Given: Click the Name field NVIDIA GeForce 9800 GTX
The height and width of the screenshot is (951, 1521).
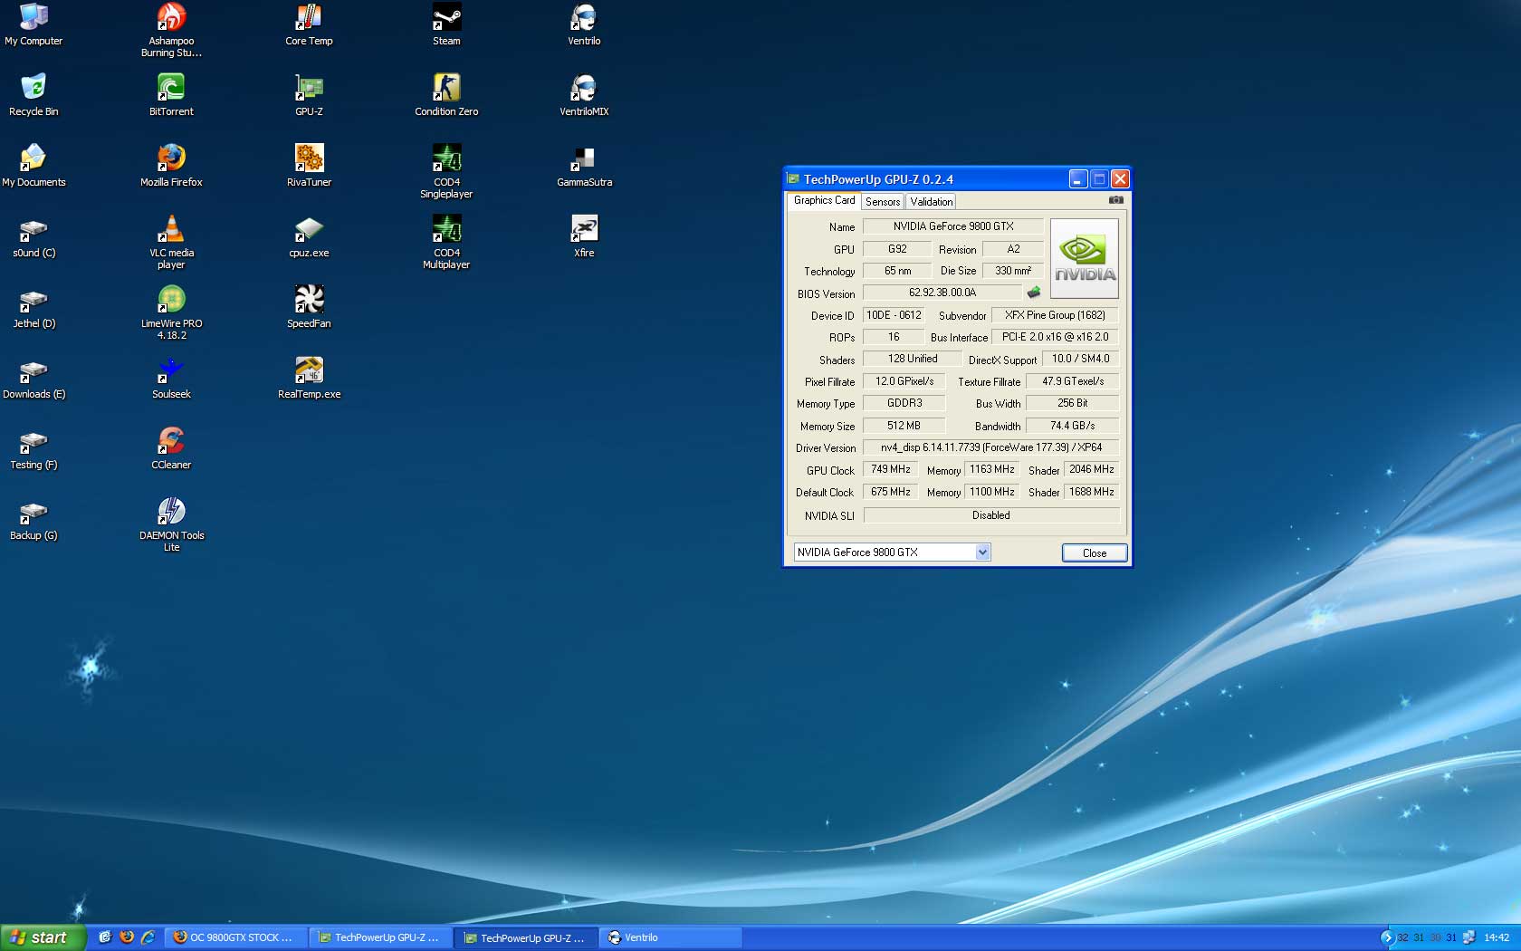Looking at the screenshot, I should pos(953,226).
